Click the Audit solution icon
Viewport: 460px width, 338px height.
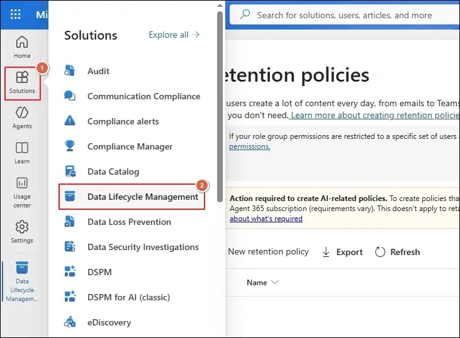tap(69, 71)
